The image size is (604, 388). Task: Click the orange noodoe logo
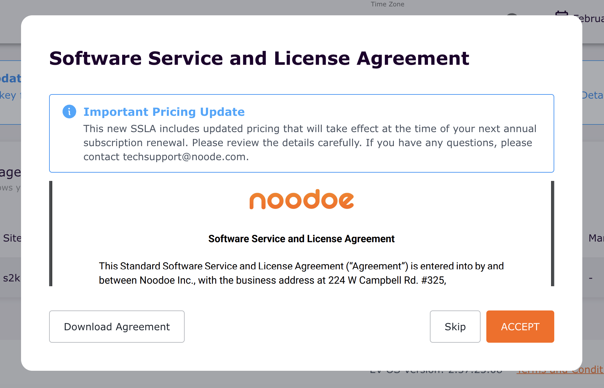301,200
